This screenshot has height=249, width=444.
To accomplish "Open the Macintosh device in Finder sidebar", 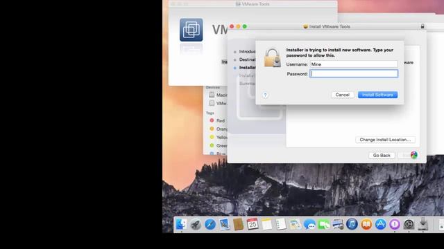I will point(218,95).
